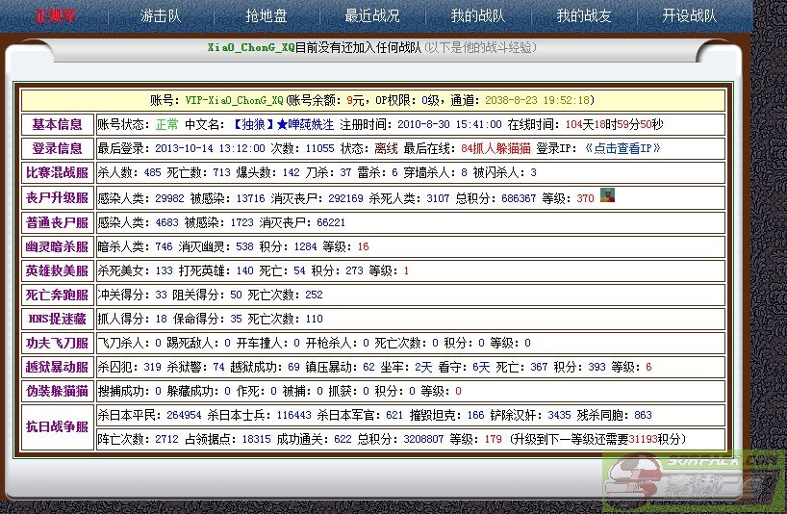Select the 抢地盘 menu item

(266, 16)
